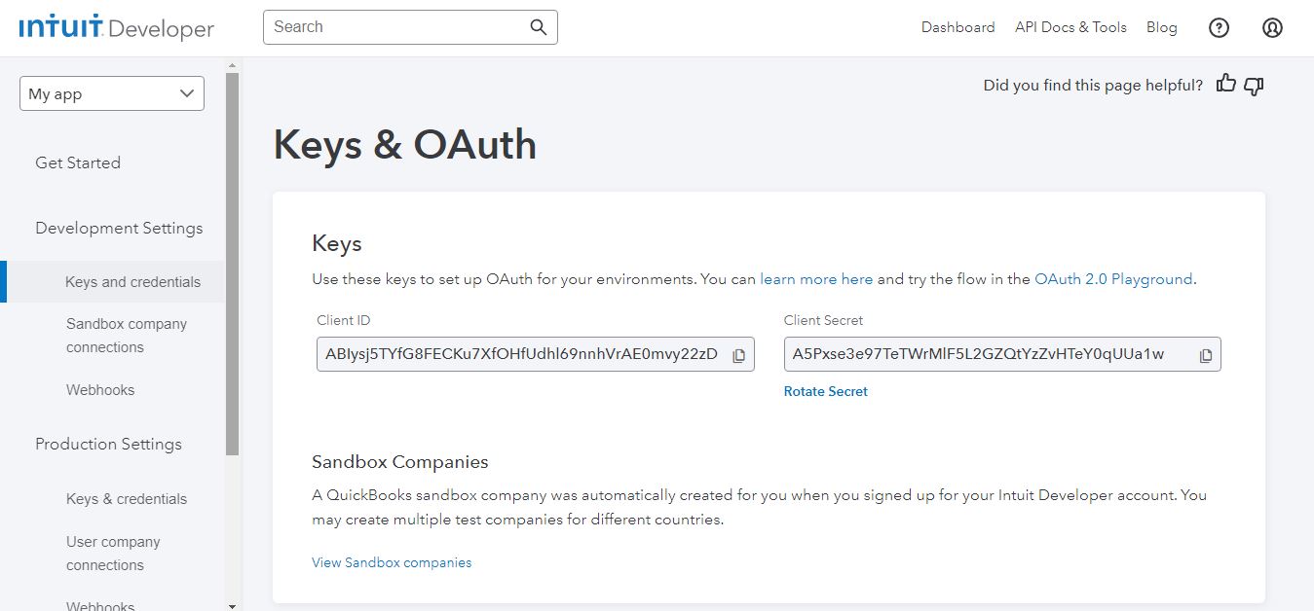
Task: Copy the Client ID to clipboard
Action: click(x=738, y=355)
